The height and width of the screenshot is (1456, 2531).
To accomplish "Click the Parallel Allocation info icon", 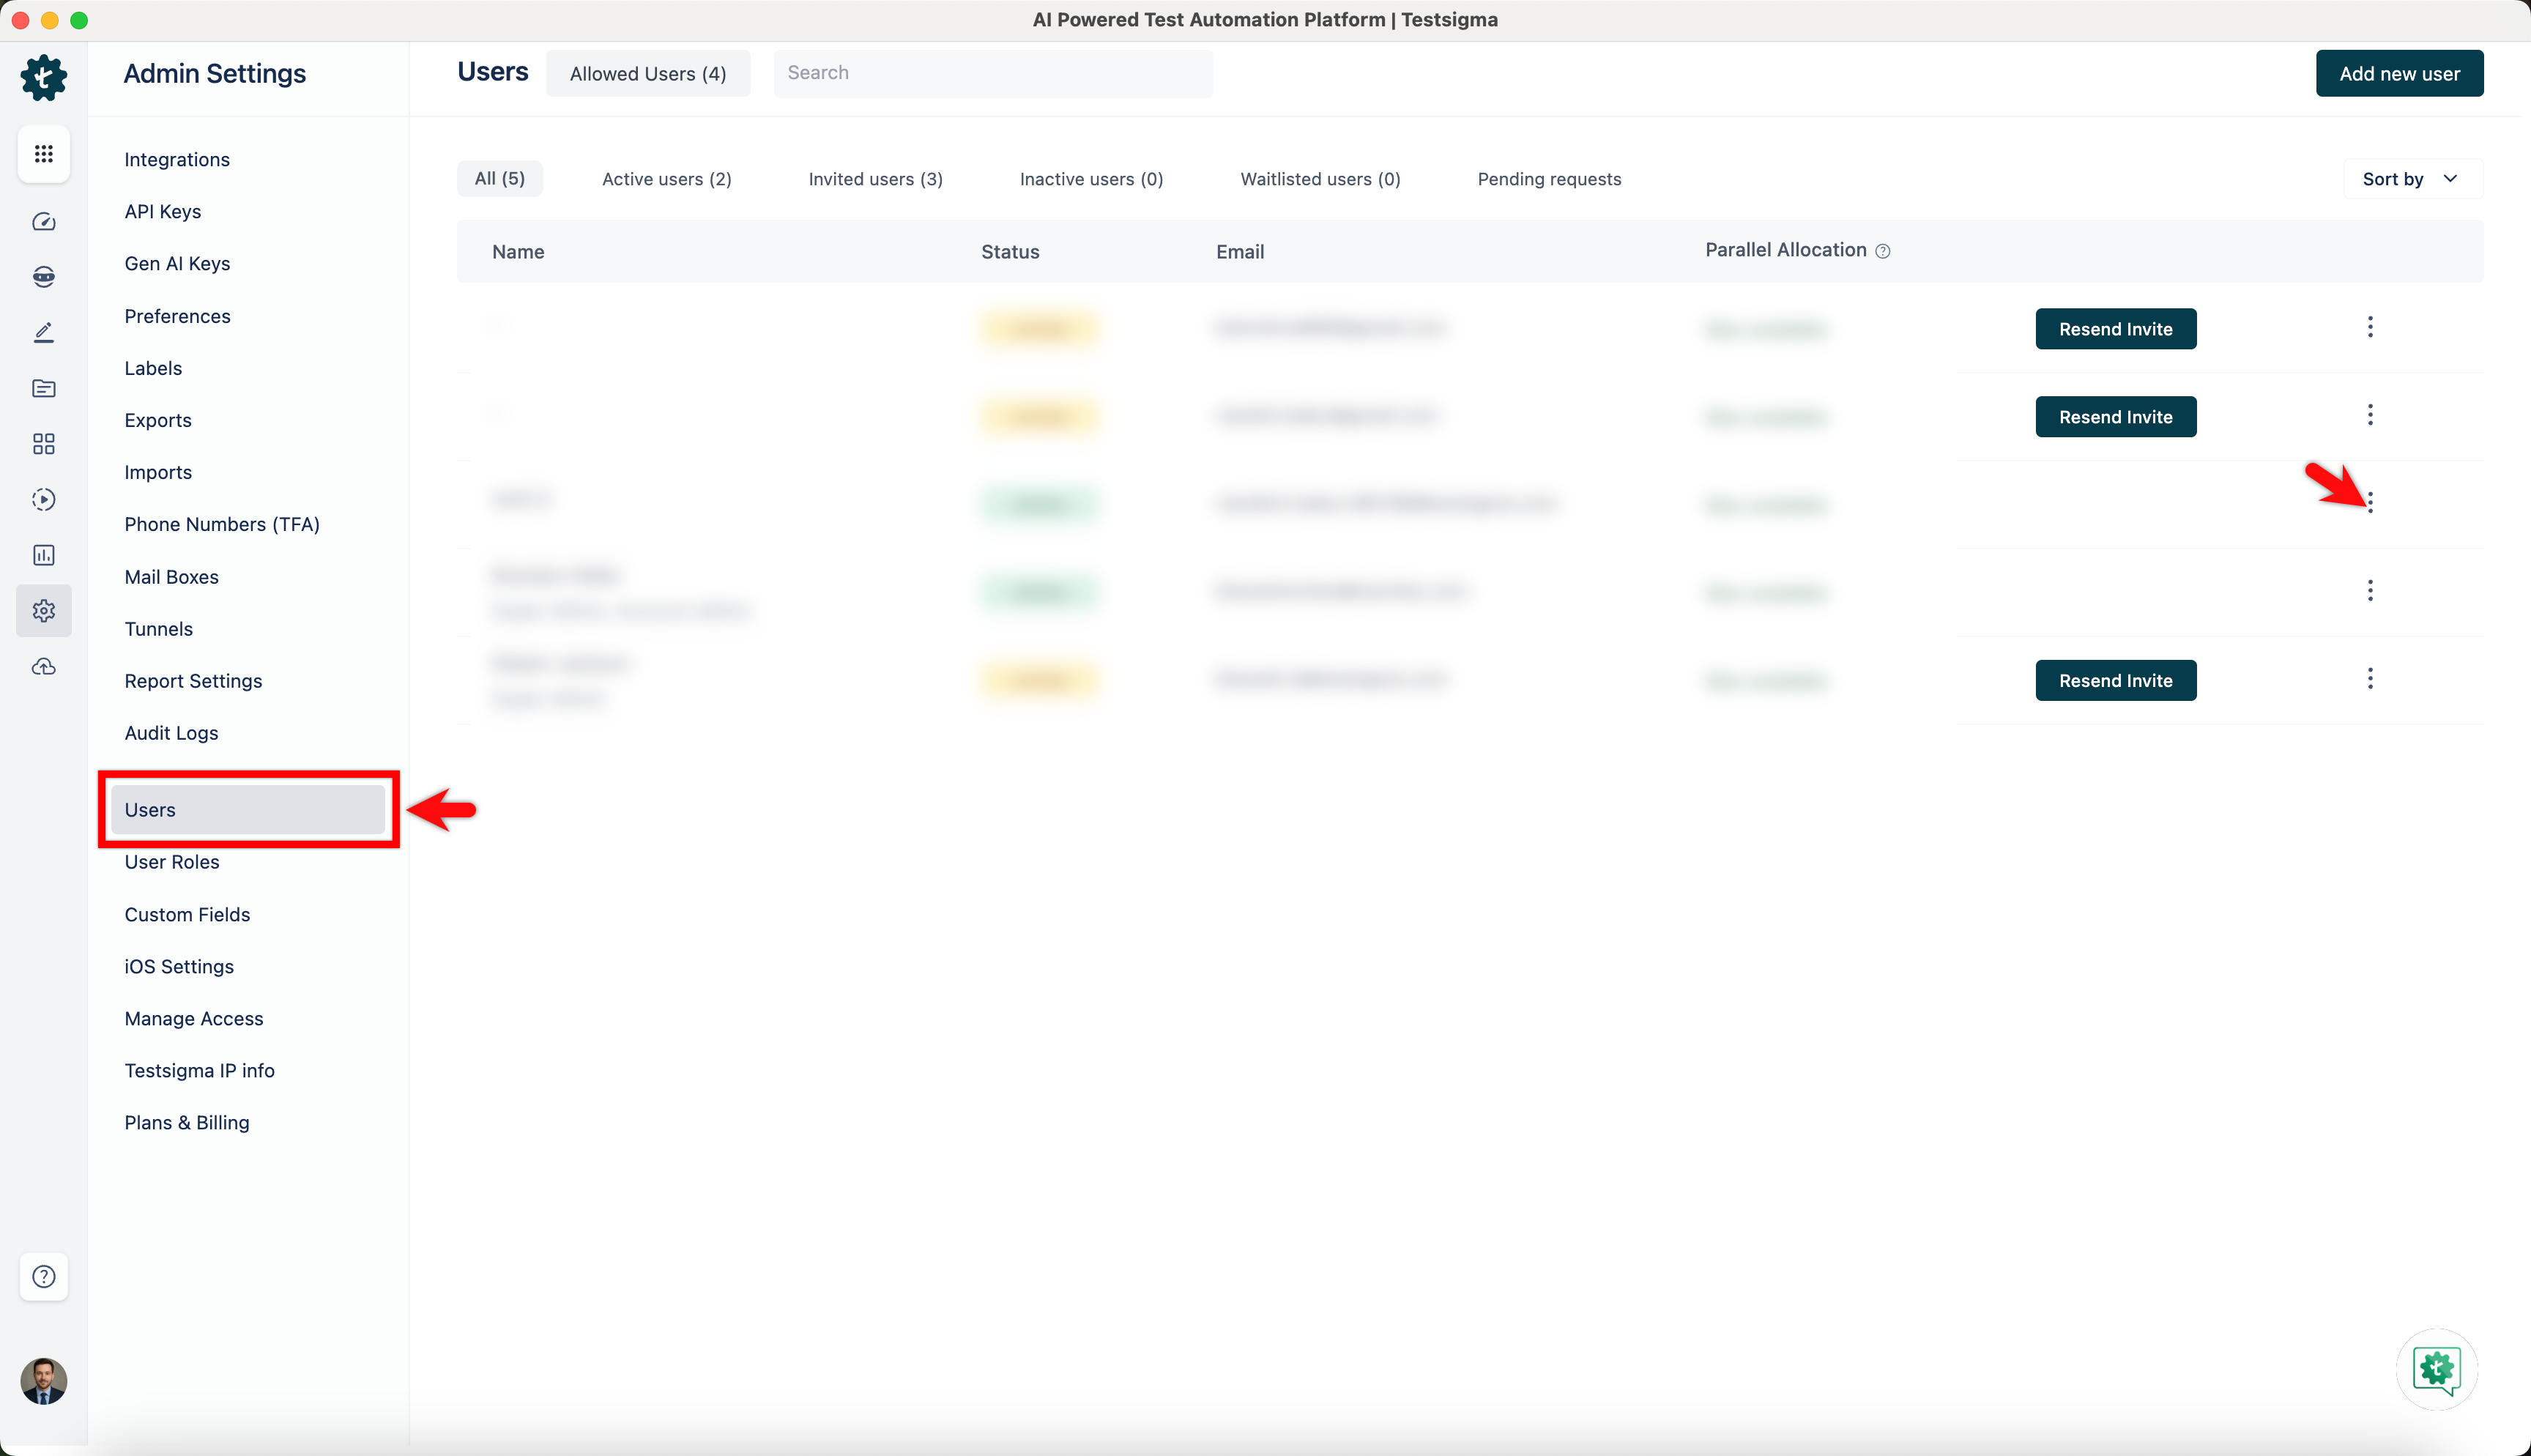I will coord(1882,251).
